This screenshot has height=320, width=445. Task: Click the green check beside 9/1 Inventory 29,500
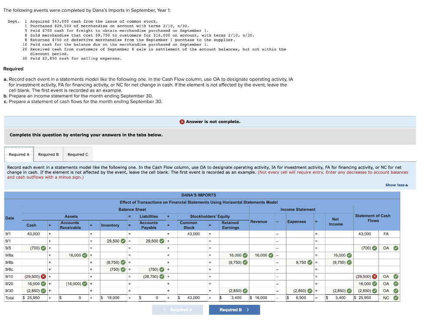[x=123, y=241]
